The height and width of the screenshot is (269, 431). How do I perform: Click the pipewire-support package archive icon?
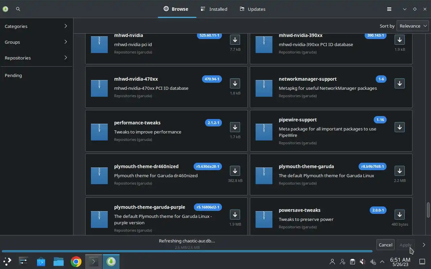[x=264, y=132]
